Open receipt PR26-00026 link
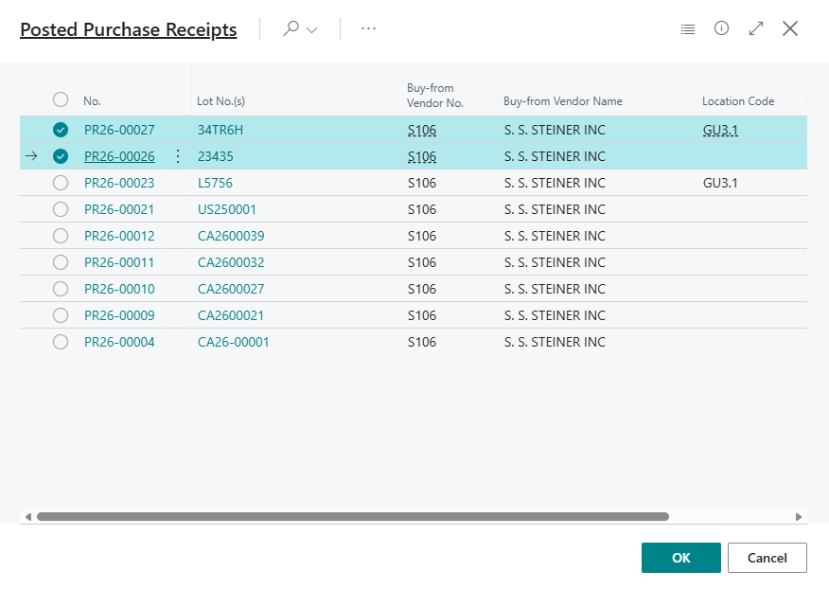 pyautogui.click(x=119, y=156)
